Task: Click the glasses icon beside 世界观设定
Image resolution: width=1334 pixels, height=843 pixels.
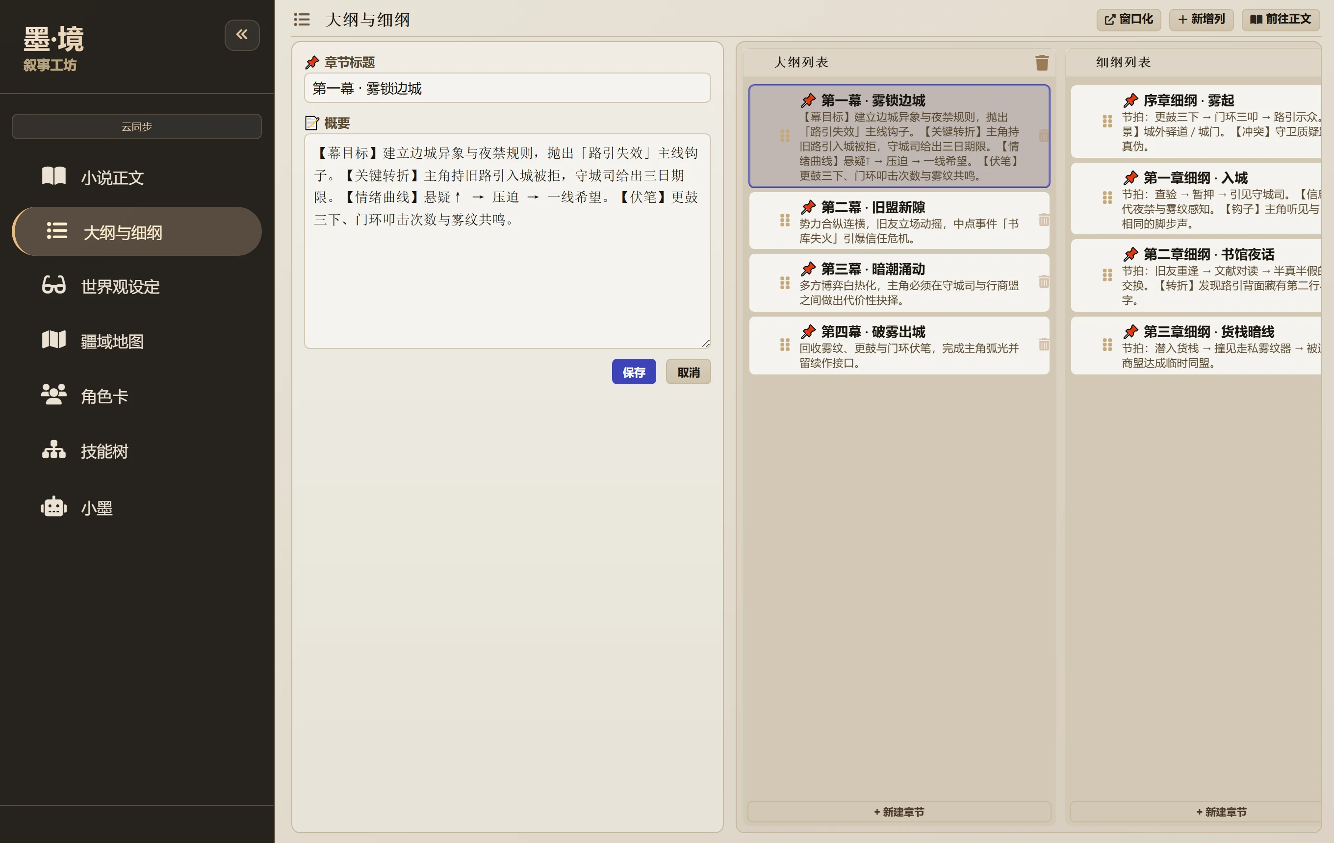Action: coord(54,285)
